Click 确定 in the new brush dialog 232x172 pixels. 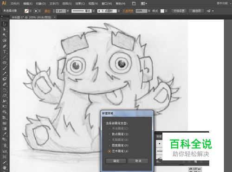116,161
